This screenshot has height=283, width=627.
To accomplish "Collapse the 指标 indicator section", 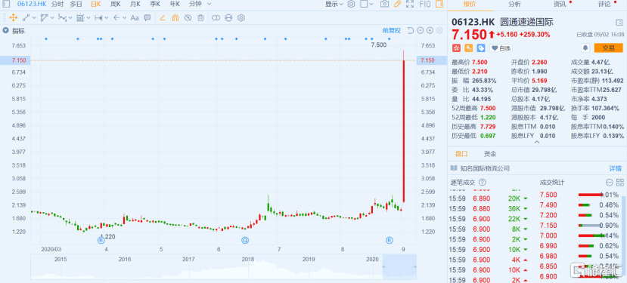I will 5,30.
